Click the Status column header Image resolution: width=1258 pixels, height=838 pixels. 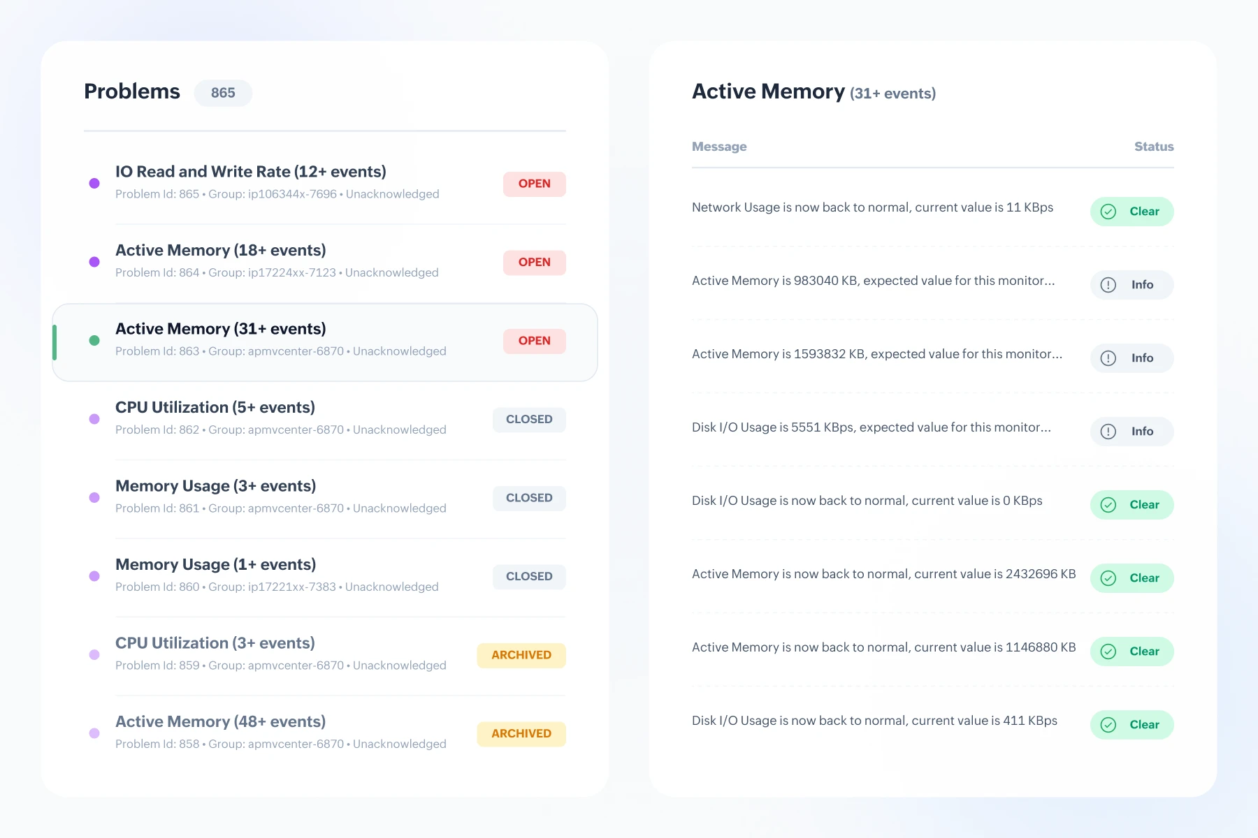(1154, 147)
